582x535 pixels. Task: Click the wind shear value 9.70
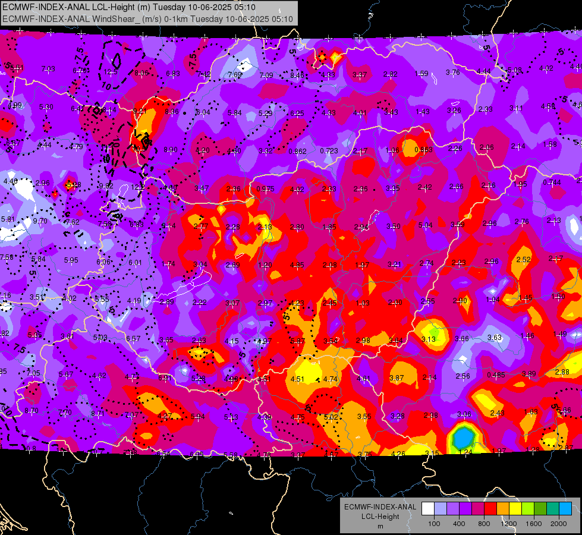[40, 221]
